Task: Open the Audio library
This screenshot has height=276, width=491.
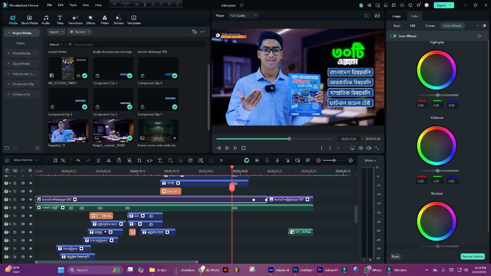Action: 46,20
